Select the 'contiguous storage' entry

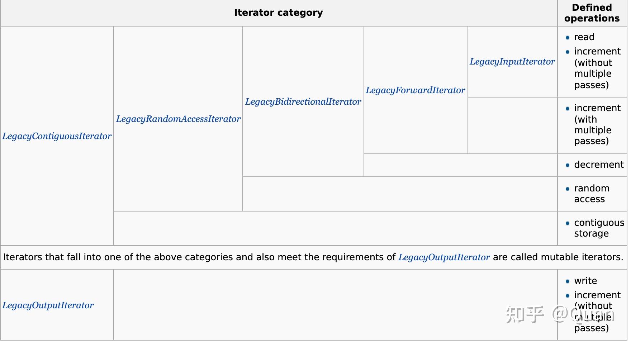[599, 228]
